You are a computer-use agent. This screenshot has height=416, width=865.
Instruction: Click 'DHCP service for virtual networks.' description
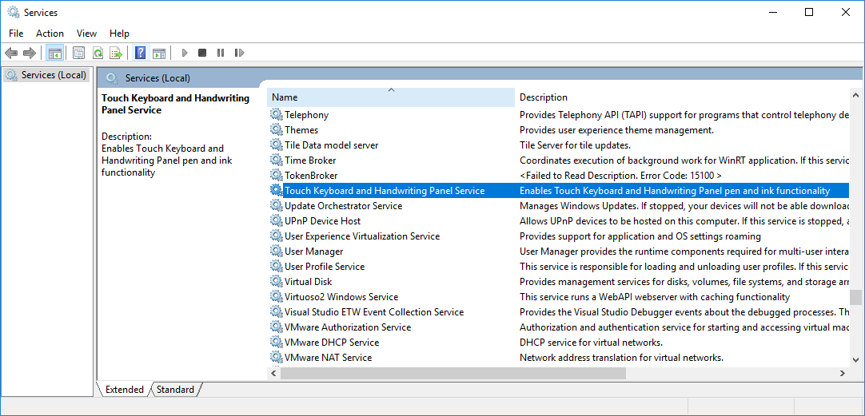(x=592, y=343)
